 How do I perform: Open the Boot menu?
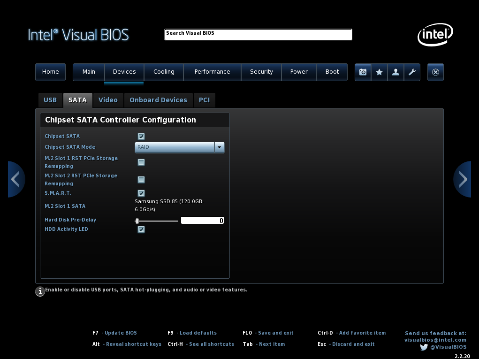tap(332, 72)
